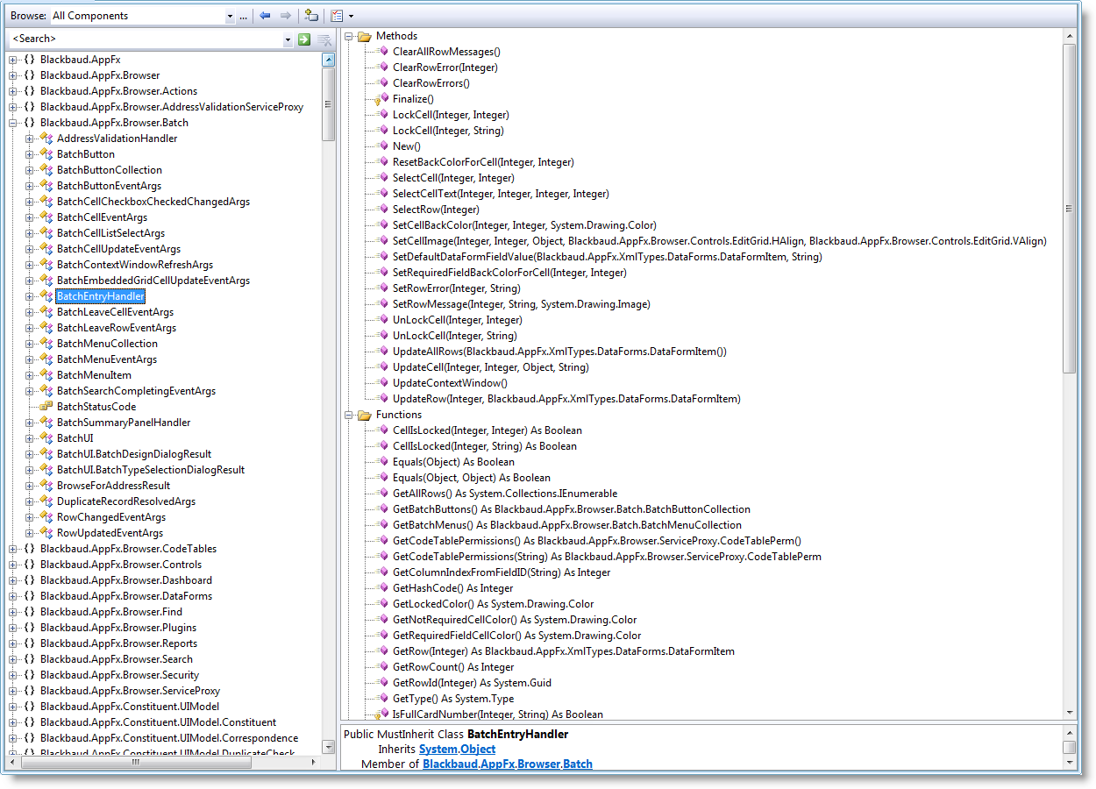This screenshot has height=789, width=1096.
Task: Click the left tree vertical scrollbar thumb
Action: [x=329, y=103]
